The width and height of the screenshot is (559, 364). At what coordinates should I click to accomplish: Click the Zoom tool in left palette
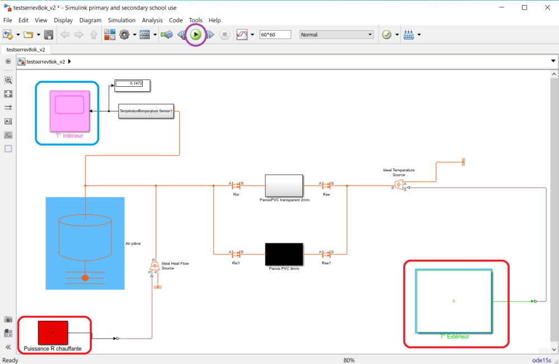click(x=8, y=80)
